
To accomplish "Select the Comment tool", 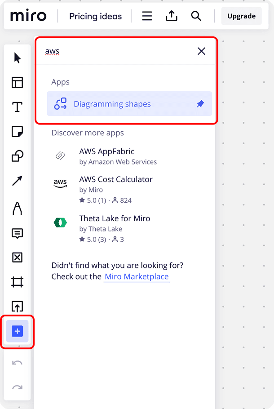I will tap(17, 233).
